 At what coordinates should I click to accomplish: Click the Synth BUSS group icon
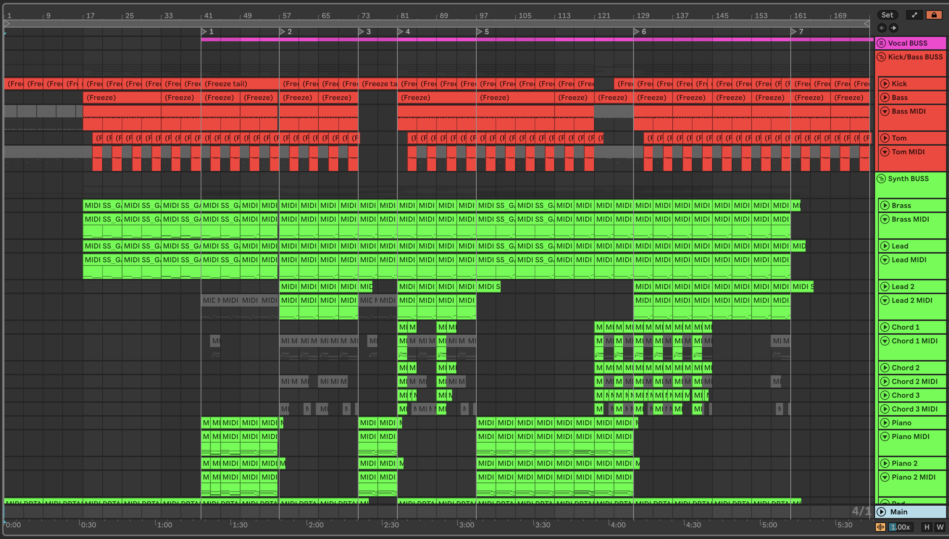point(881,179)
